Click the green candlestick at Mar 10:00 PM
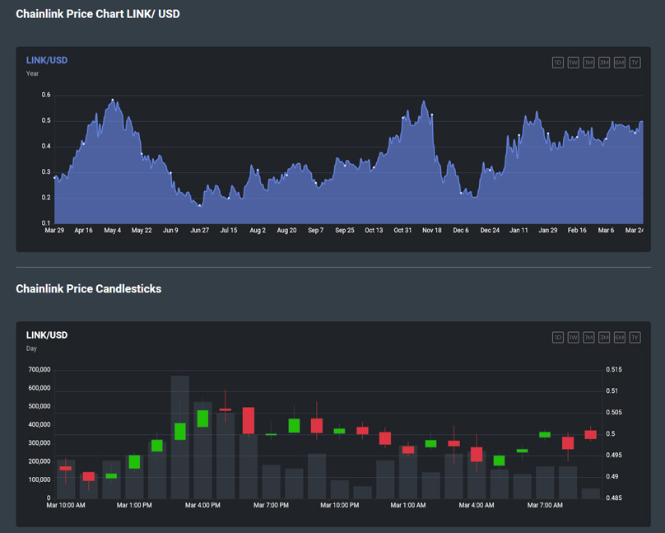 pyautogui.click(x=339, y=431)
